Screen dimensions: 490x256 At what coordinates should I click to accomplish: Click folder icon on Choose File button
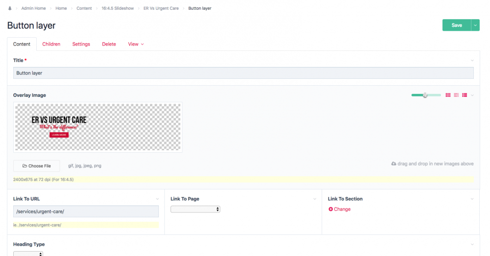click(24, 166)
